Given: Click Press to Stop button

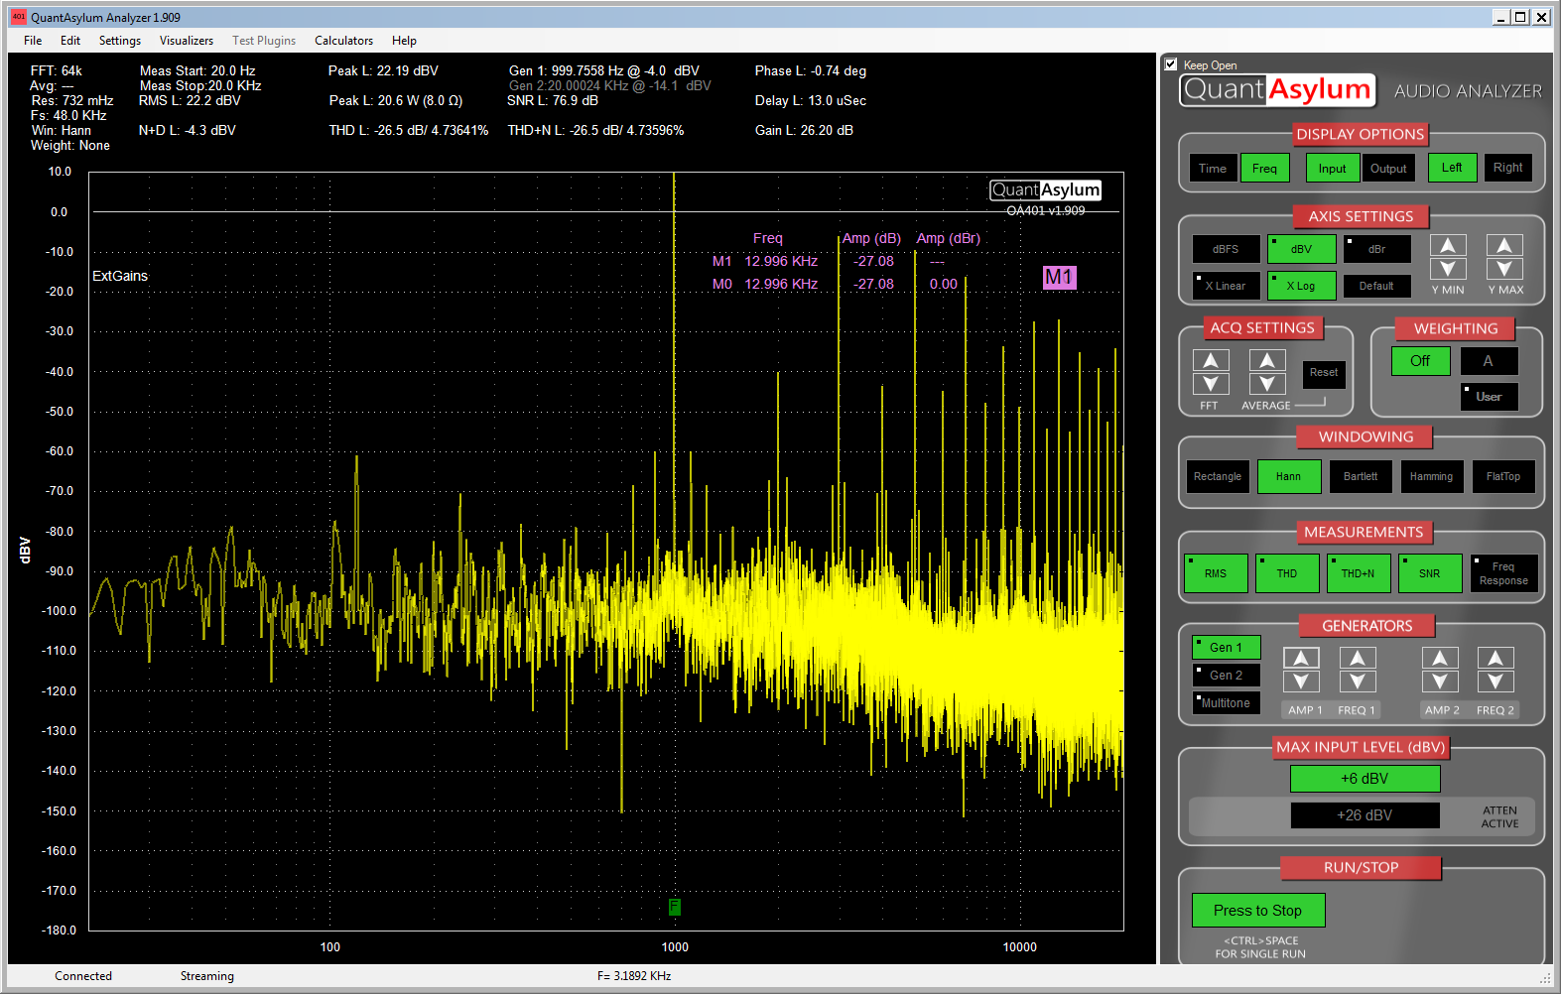Looking at the screenshot, I should (1258, 911).
